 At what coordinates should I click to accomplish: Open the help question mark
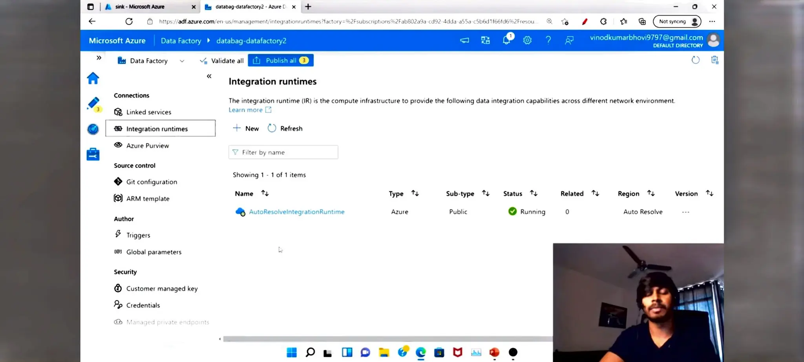point(548,40)
